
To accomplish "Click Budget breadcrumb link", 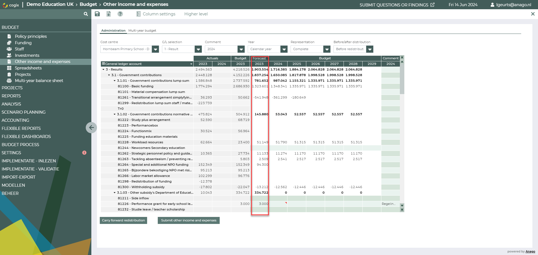I will click(88, 4).
